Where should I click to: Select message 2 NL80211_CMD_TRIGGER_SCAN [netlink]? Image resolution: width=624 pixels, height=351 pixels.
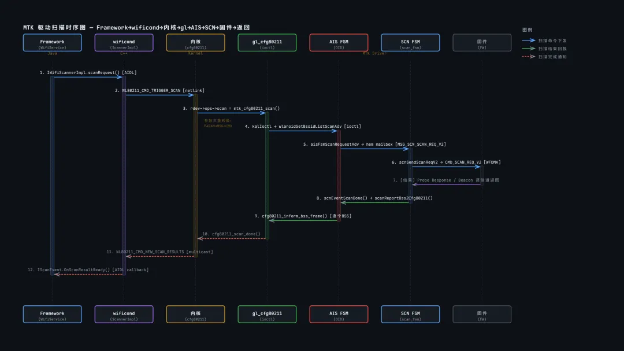tap(159, 90)
